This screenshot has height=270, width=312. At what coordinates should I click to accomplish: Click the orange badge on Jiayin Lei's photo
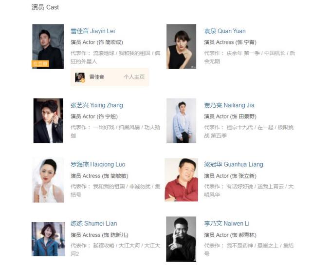(x=40, y=64)
